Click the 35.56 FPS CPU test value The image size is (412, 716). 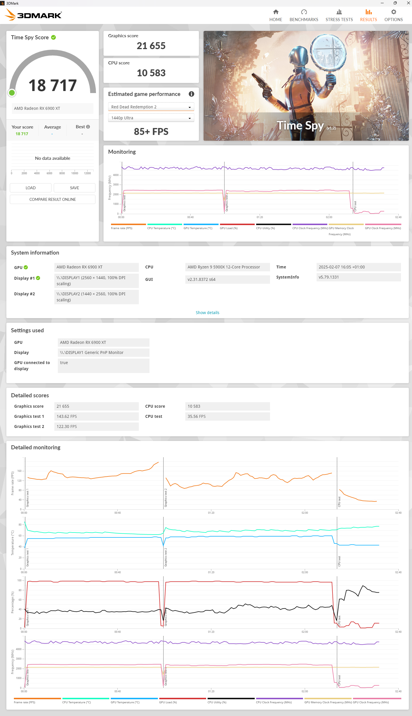228,416
